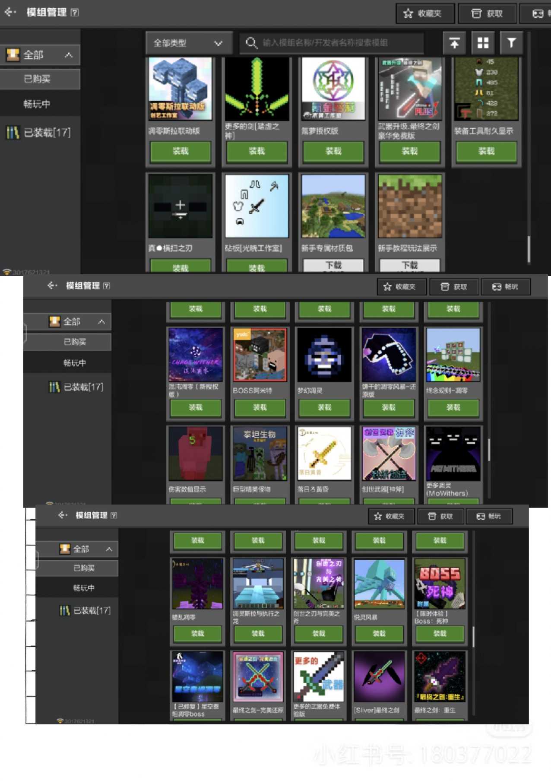Click the vertical scrollbar in the topmost mod list
The width and height of the screenshot is (551, 781).
tap(529, 248)
